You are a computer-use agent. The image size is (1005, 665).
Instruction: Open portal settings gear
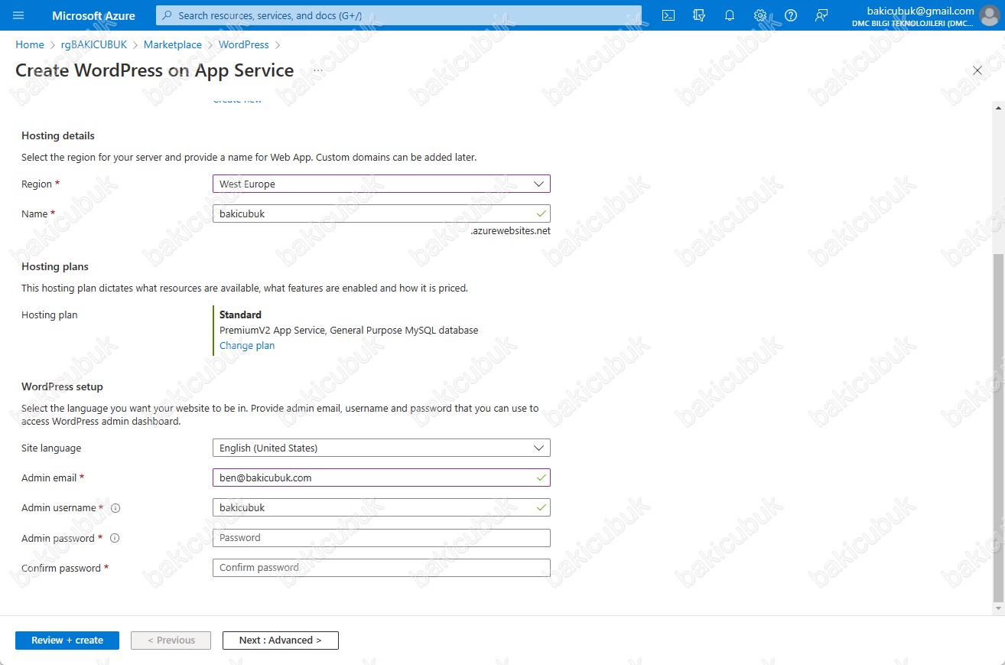pos(760,15)
